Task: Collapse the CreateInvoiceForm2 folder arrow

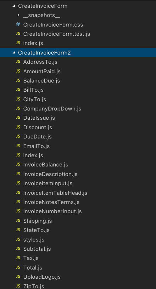Action: point(14,53)
